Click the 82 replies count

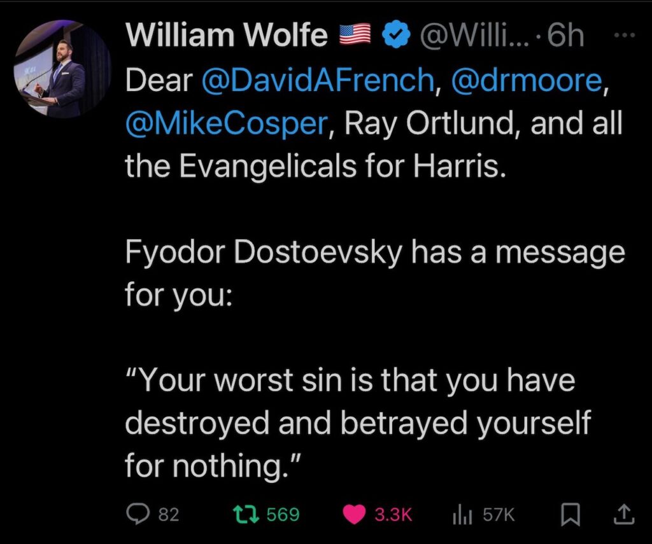click(168, 514)
